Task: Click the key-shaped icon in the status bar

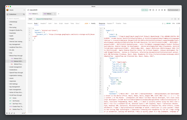Action: click(12, 113)
